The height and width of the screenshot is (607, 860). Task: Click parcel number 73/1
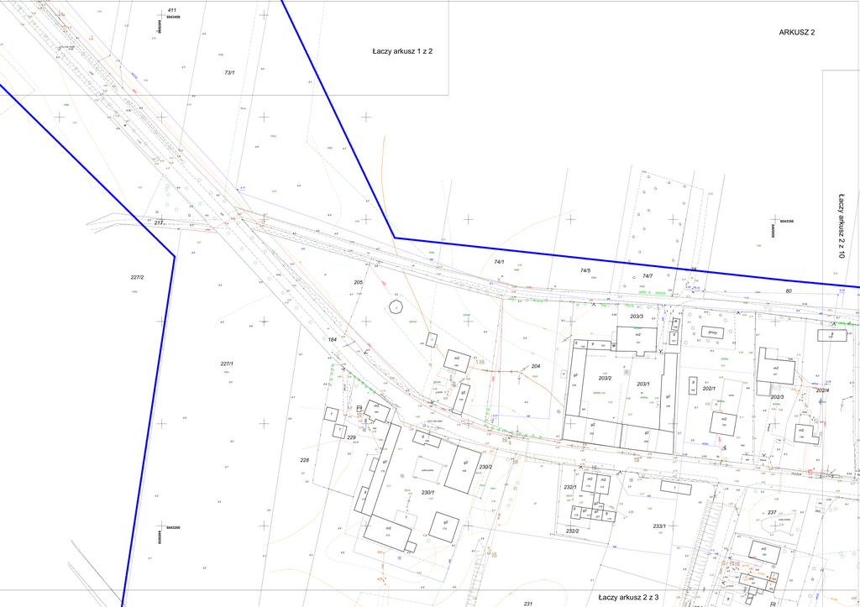point(229,73)
